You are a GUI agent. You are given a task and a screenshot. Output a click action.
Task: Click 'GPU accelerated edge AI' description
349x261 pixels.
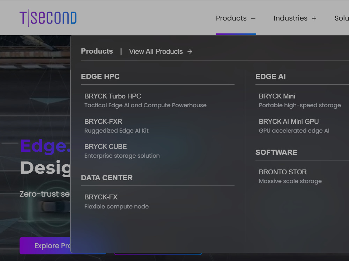click(294, 131)
